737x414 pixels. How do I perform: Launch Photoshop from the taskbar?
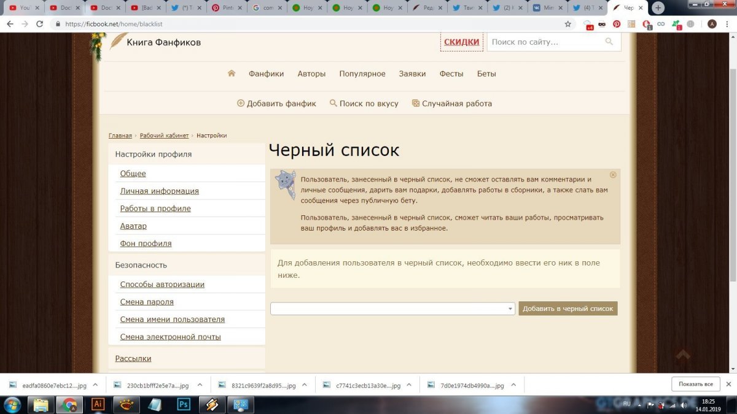coord(182,405)
